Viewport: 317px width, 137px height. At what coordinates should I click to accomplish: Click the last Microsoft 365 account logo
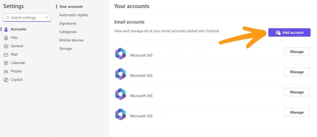pyautogui.click(x=120, y=114)
